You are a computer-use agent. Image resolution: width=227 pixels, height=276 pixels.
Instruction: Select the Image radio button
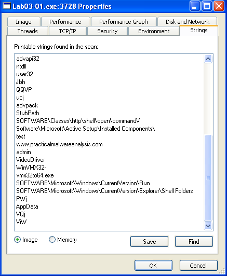tap(26, 240)
